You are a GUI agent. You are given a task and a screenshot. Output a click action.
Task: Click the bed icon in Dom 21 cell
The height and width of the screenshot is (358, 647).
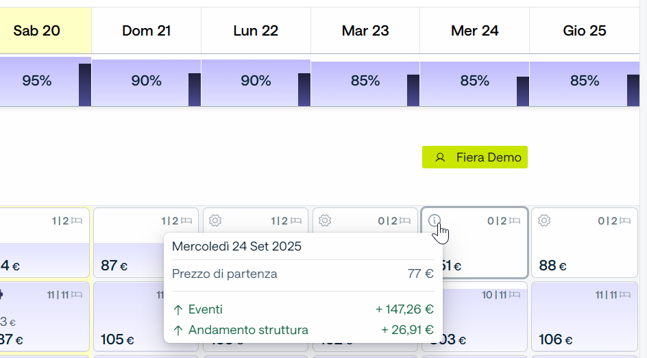click(x=186, y=221)
